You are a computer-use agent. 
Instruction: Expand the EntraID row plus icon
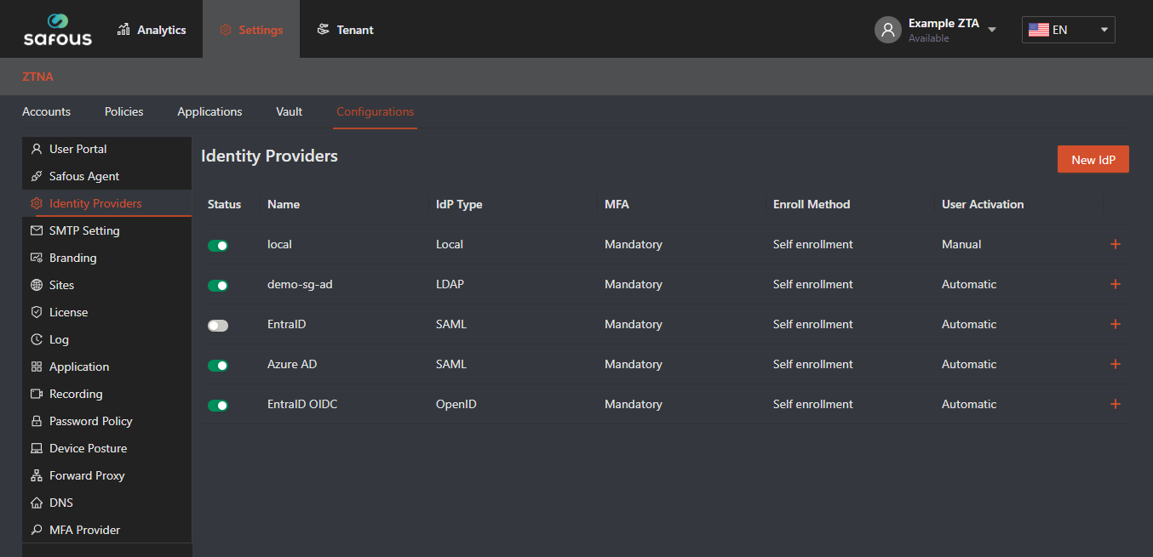click(x=1116, y=324)
